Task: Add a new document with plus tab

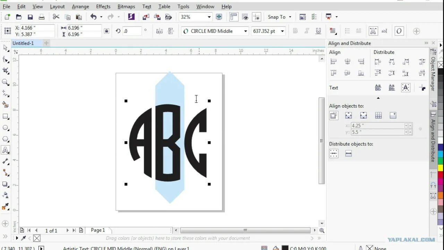Action: (x=46, y=43)
